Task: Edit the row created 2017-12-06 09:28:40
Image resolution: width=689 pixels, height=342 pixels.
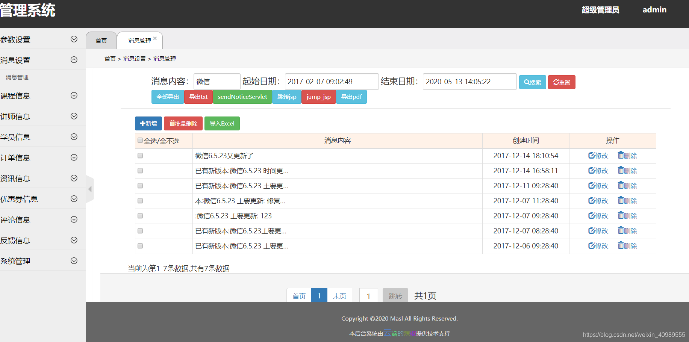Action: pyautogui.click(x=598, y=246)
